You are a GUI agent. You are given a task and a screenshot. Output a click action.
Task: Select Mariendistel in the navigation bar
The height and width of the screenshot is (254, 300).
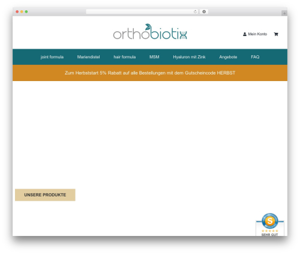pos(88,57)
